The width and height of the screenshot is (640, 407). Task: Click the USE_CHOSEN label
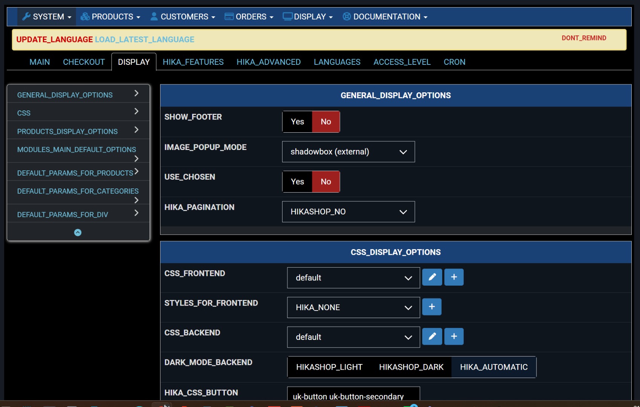pos(190,177)
